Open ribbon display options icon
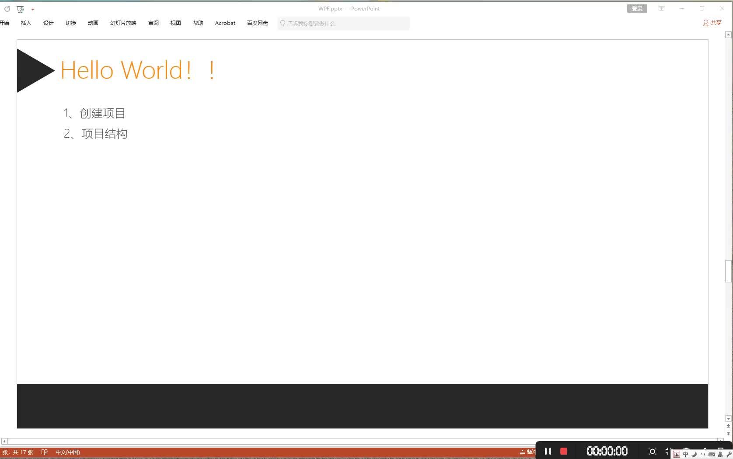Viewport: 733px width, 459px height. click(x=662, y=9)
